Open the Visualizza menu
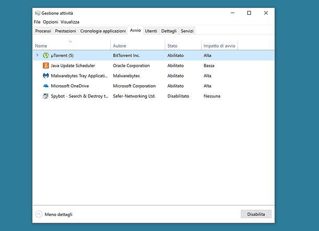Image resolution: width=319 pixels, height=231 pixels. pos(70,22)
